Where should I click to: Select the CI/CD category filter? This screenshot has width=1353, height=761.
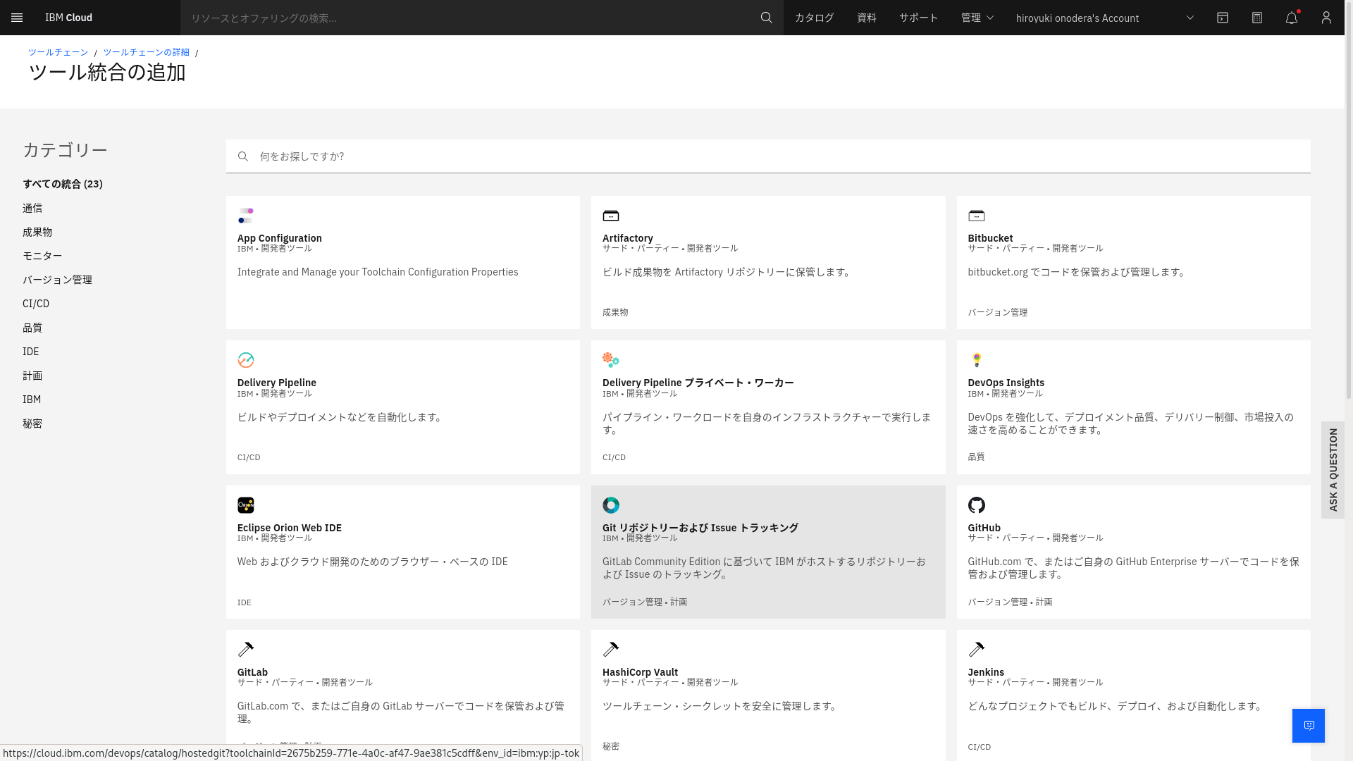pyautogui.click(x=36, y=303)
